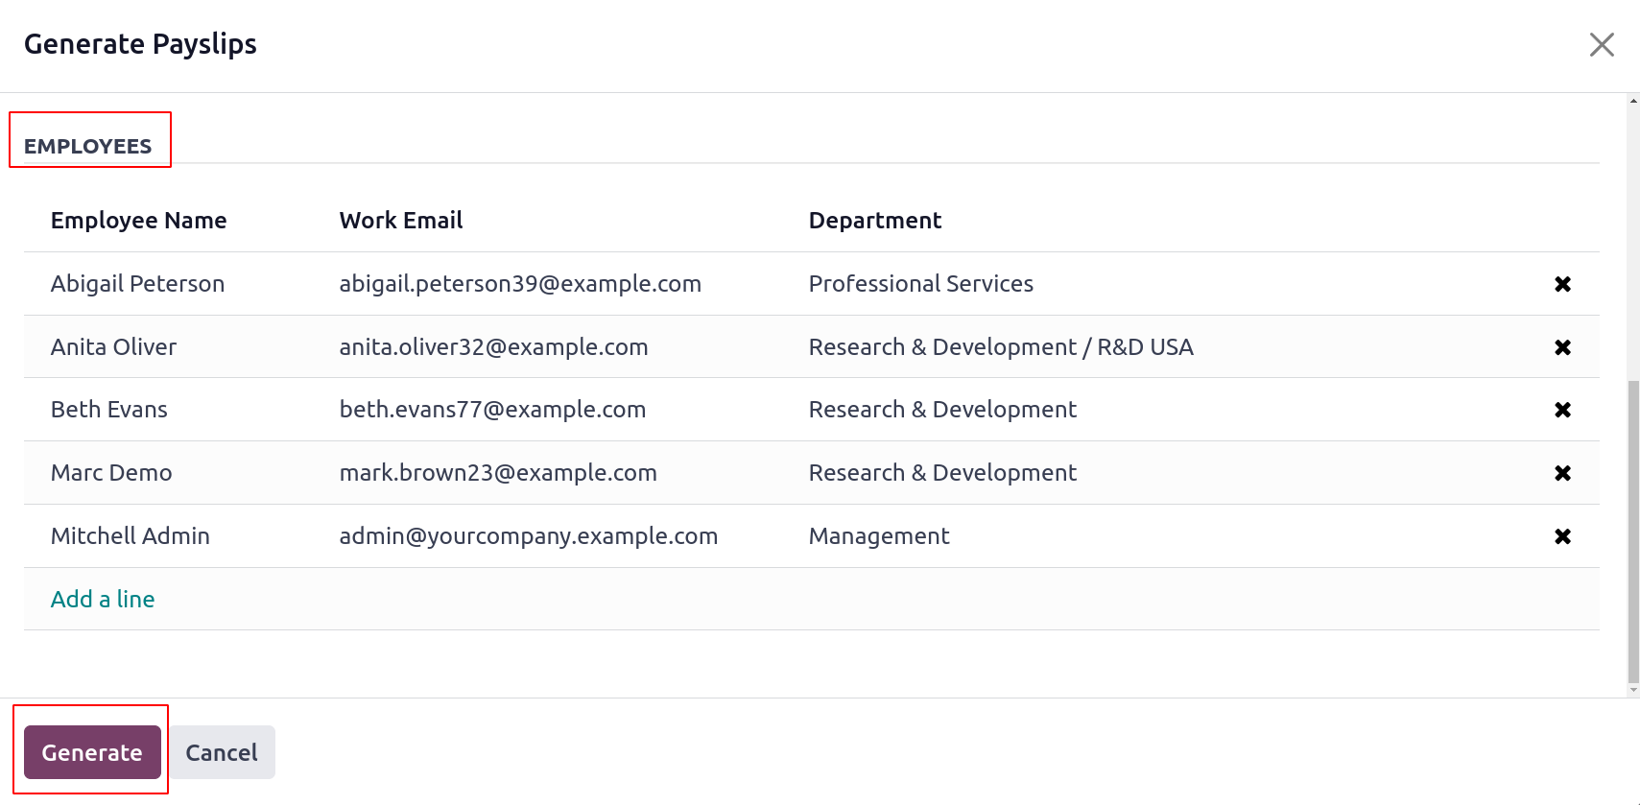
Task: Cancel the payslip generation
Action: point(222,752)
